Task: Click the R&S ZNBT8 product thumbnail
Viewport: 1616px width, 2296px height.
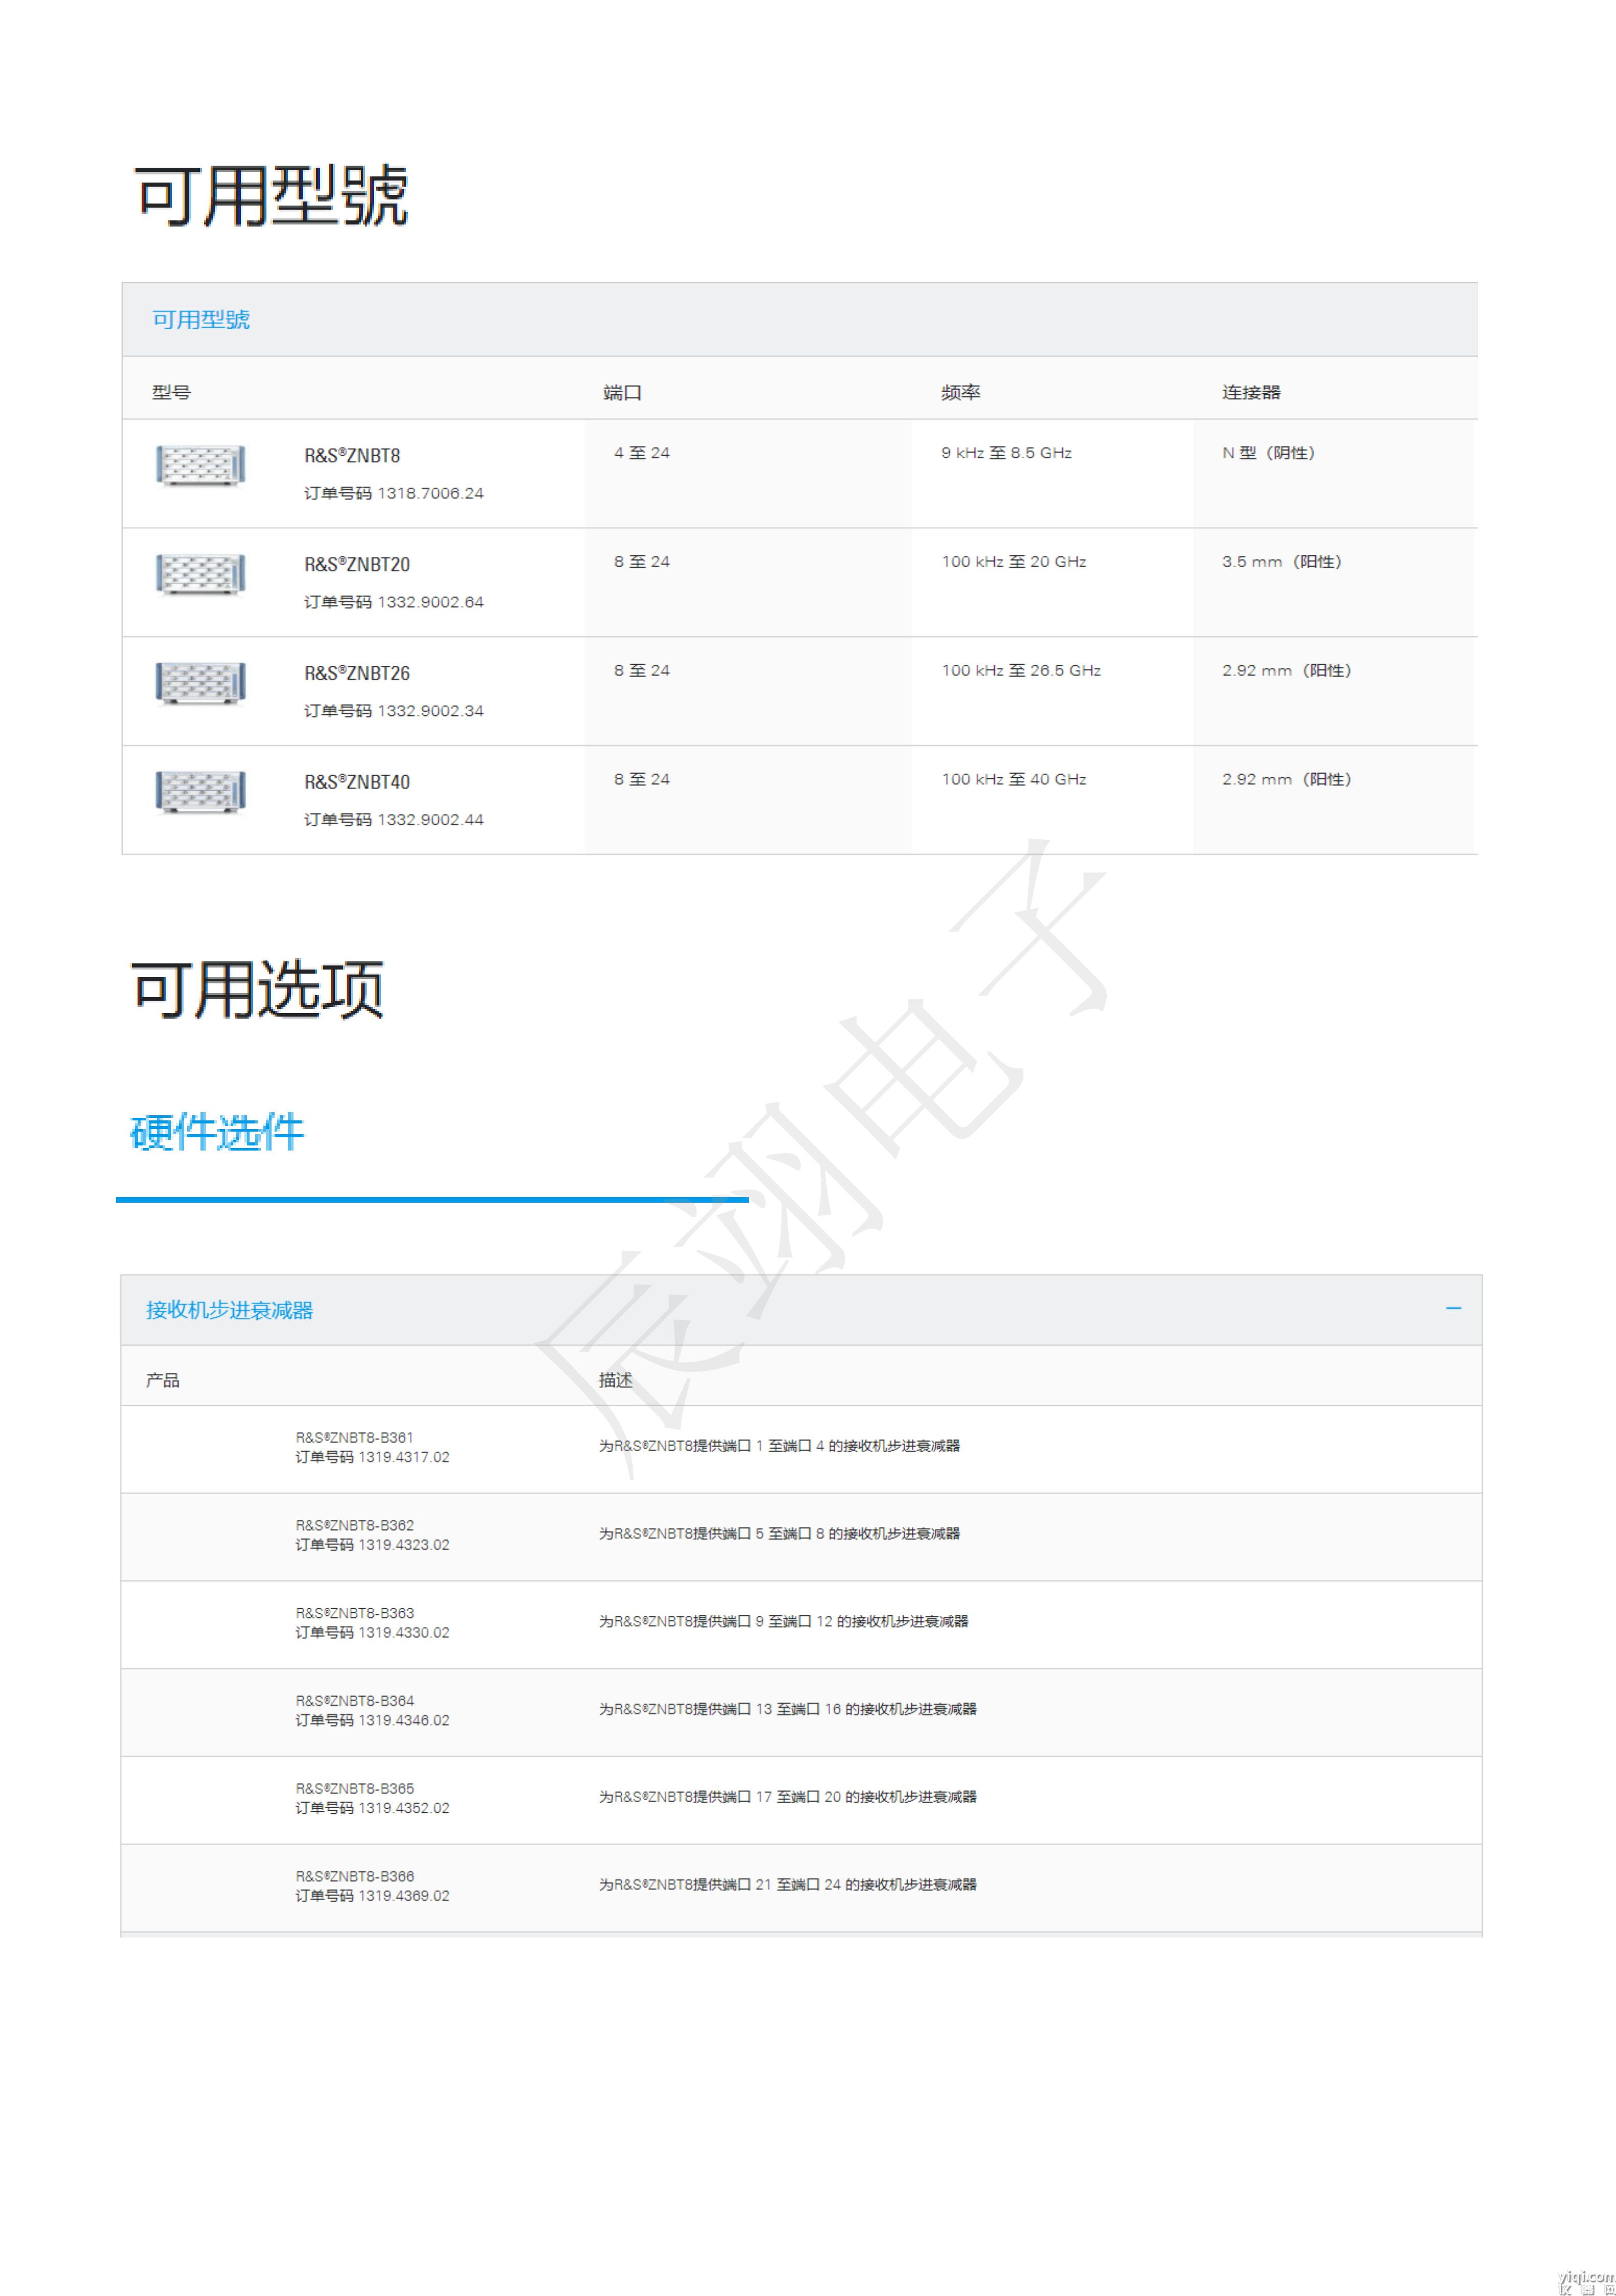Action: coord(200,465)
